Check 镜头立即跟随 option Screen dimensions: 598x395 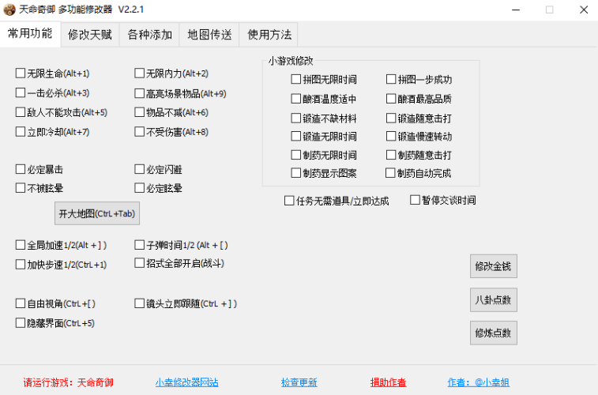(139, 303)
